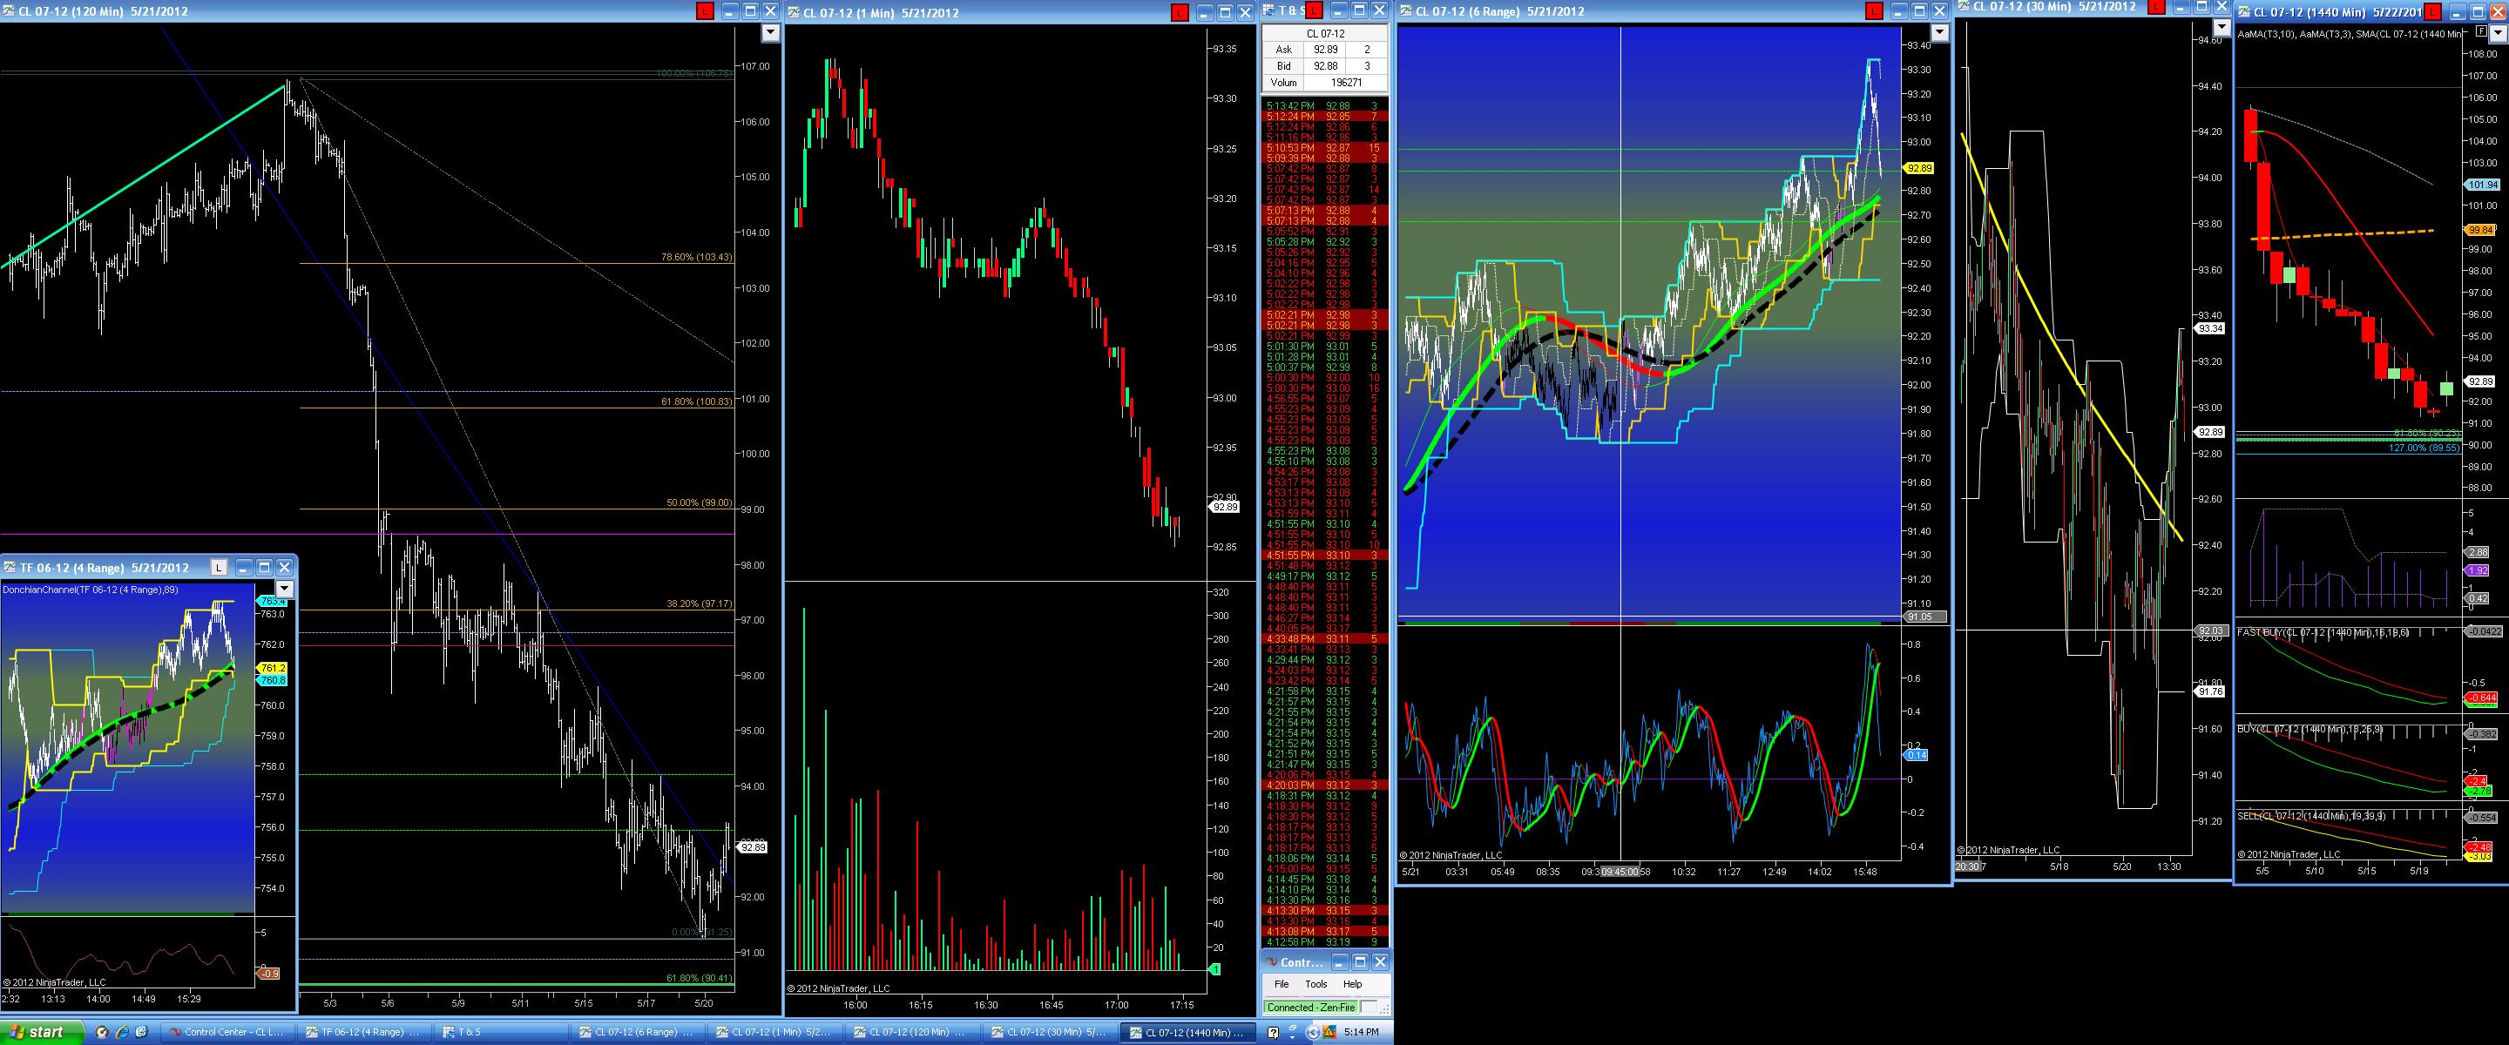This screenshot has height=1045, width=2509.
Task: Open the Tools menu in Control Center
Action: 1315,984
